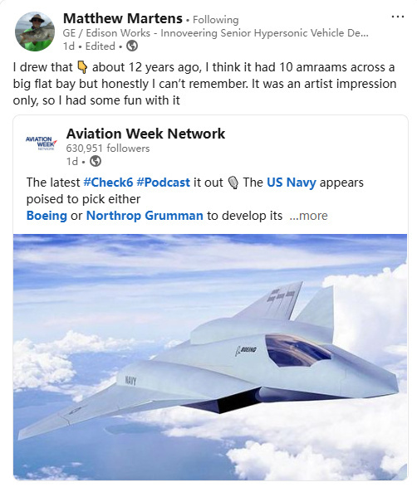Open the Northrop Grumman company link
This screenshot has height=487, width=417.
[145, 216]
